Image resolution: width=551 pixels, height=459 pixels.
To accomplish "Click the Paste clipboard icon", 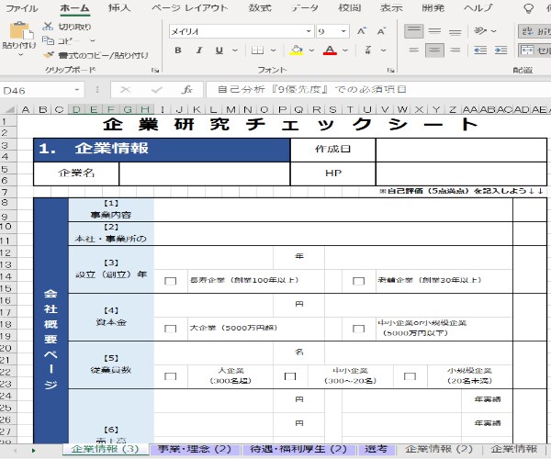I will [x=20, y=31].
